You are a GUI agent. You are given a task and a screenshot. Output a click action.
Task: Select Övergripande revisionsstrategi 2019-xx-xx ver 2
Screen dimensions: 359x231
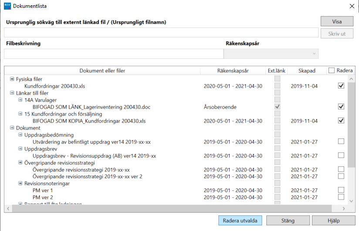(88, 177)
